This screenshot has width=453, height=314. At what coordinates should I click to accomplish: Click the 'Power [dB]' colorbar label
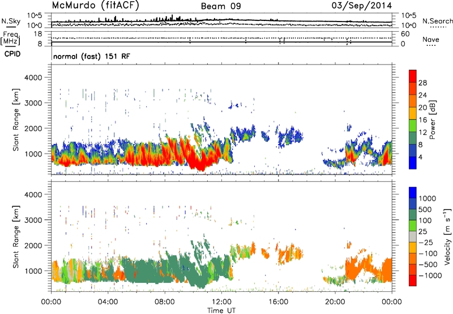pyautogui.click(x=432, y=120)
